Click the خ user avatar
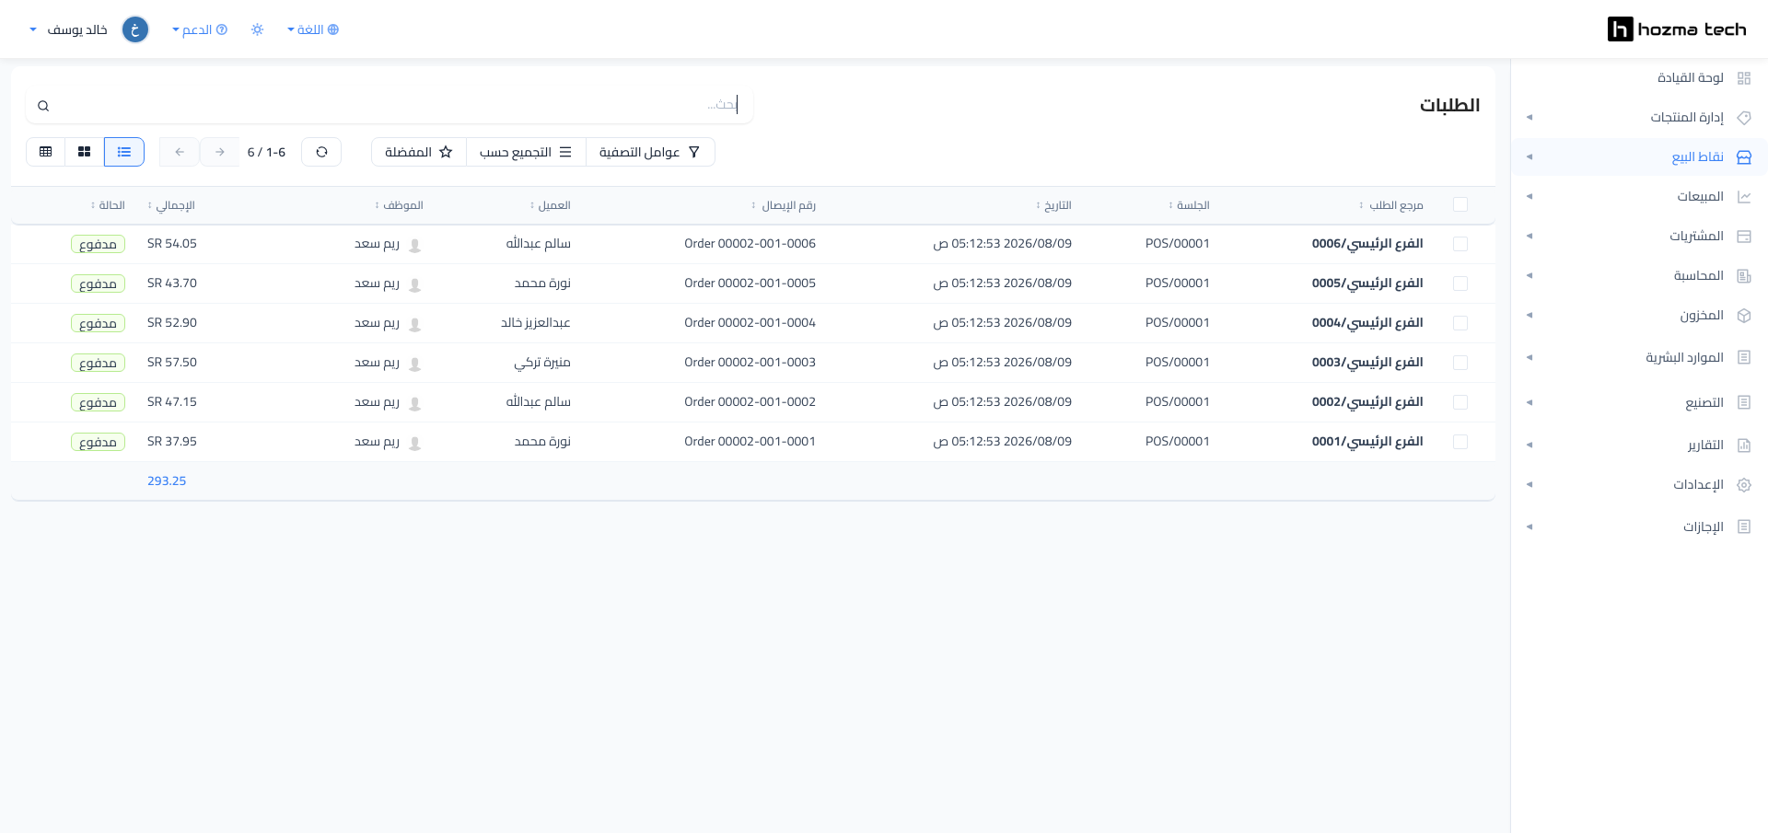Screen dimensions: 1768x833 coord(135,29)
